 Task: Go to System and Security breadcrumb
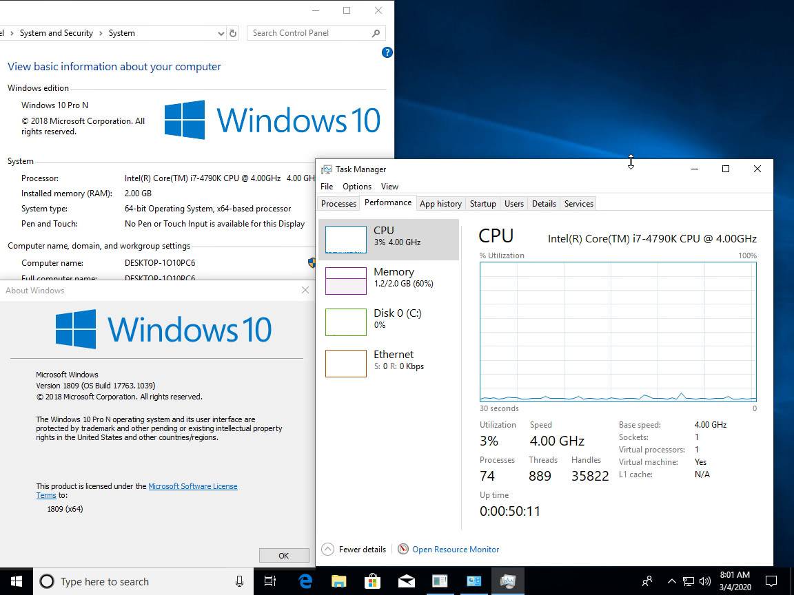(57, 33)
